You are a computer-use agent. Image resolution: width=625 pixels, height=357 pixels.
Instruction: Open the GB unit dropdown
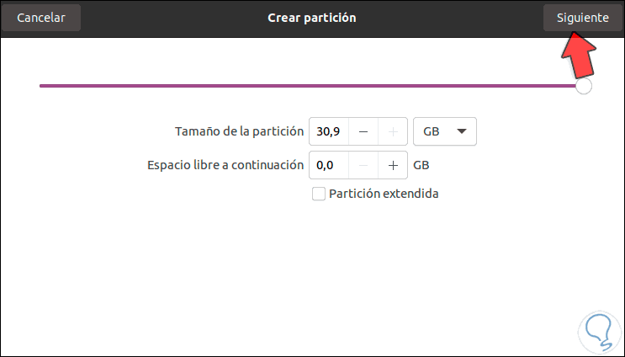tap(445, 132)
